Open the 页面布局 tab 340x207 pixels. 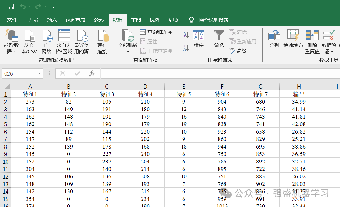[x=75, y=20]
